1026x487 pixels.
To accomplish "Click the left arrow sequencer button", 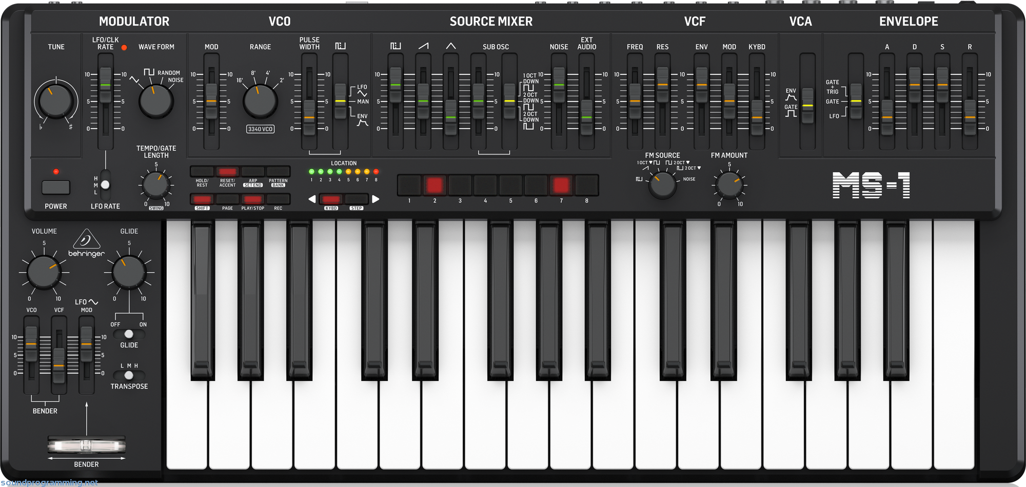I will point(312,199).
